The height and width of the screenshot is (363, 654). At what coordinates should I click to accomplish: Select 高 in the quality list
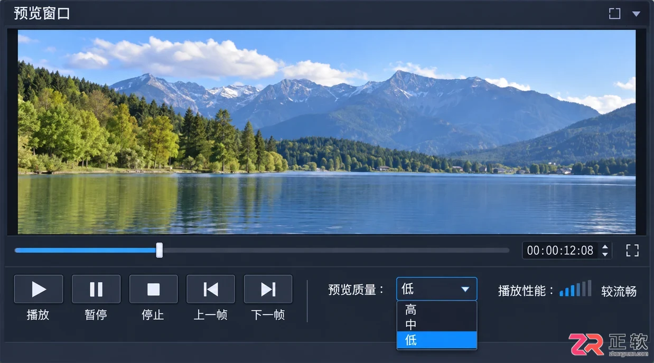tap(437, 310)
